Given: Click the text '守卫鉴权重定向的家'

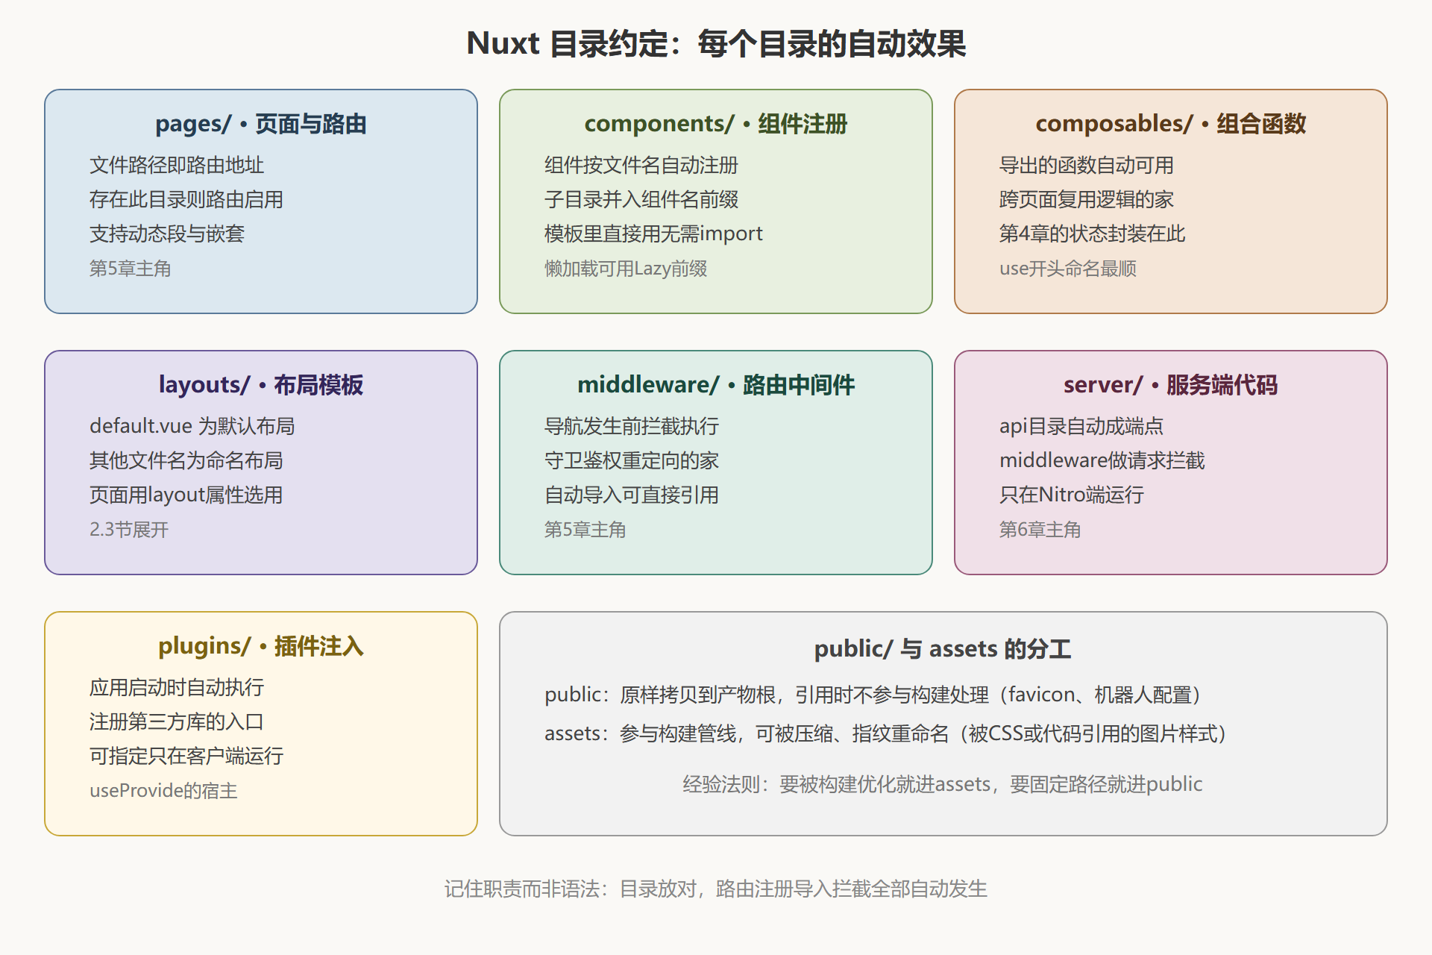Looking at the screenshot, I should 632,460.
